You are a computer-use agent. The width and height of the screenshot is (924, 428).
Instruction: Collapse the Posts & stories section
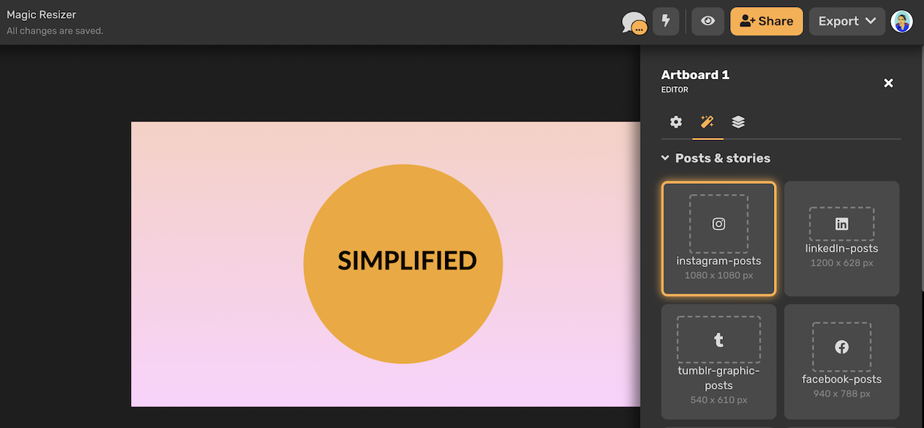point(716,158)
